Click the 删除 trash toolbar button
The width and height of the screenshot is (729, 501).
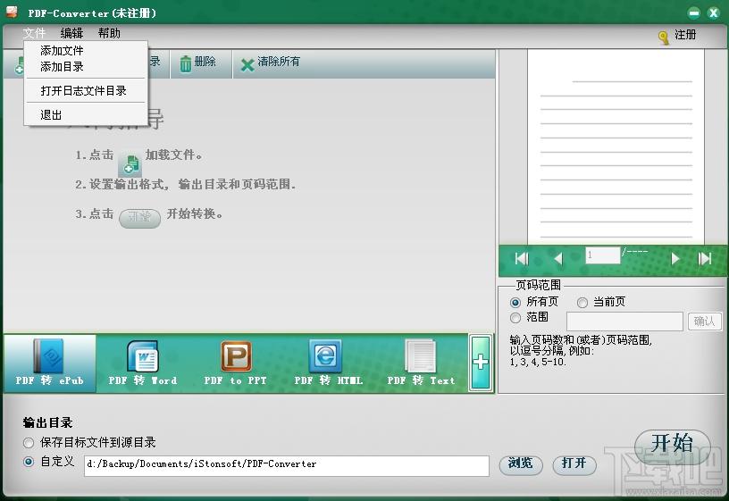[x=200, y=63]
